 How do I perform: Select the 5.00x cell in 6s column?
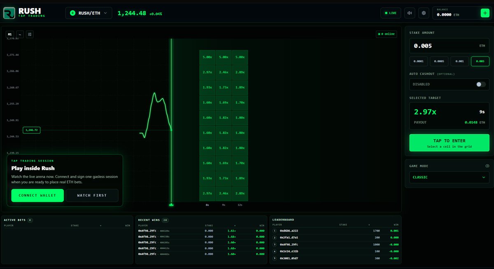pyautogui.click(x=207, y=57)
